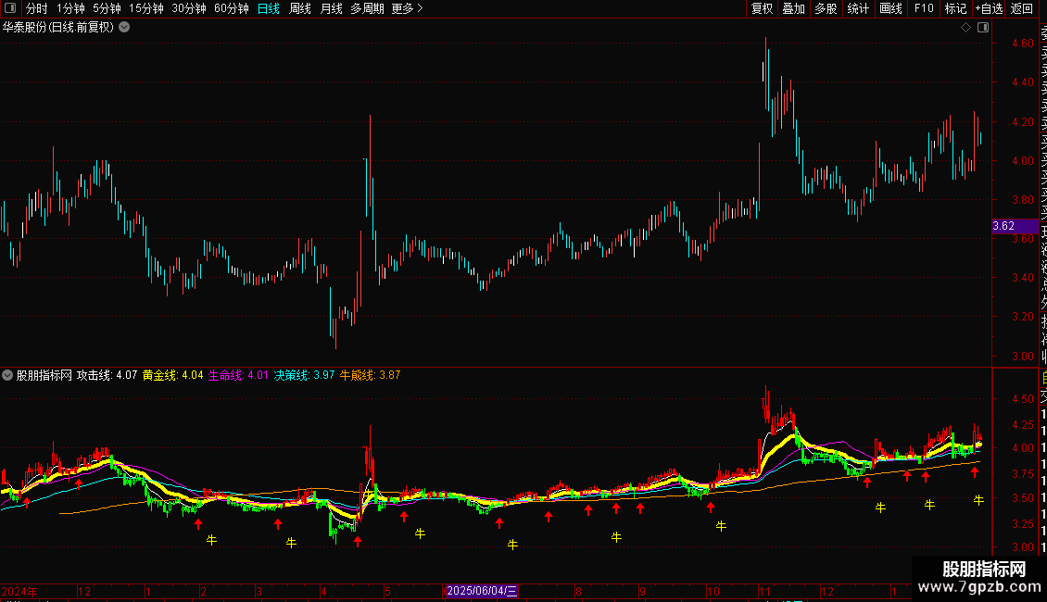
Task: Click the 标记 mark button
Action: pyautogui.click(x=955, y=8)
